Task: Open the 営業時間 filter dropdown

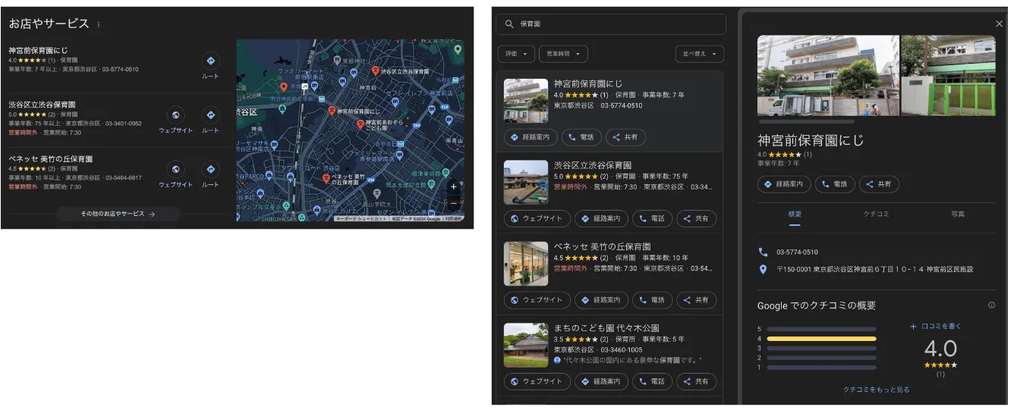Action: tap(563, 54)
